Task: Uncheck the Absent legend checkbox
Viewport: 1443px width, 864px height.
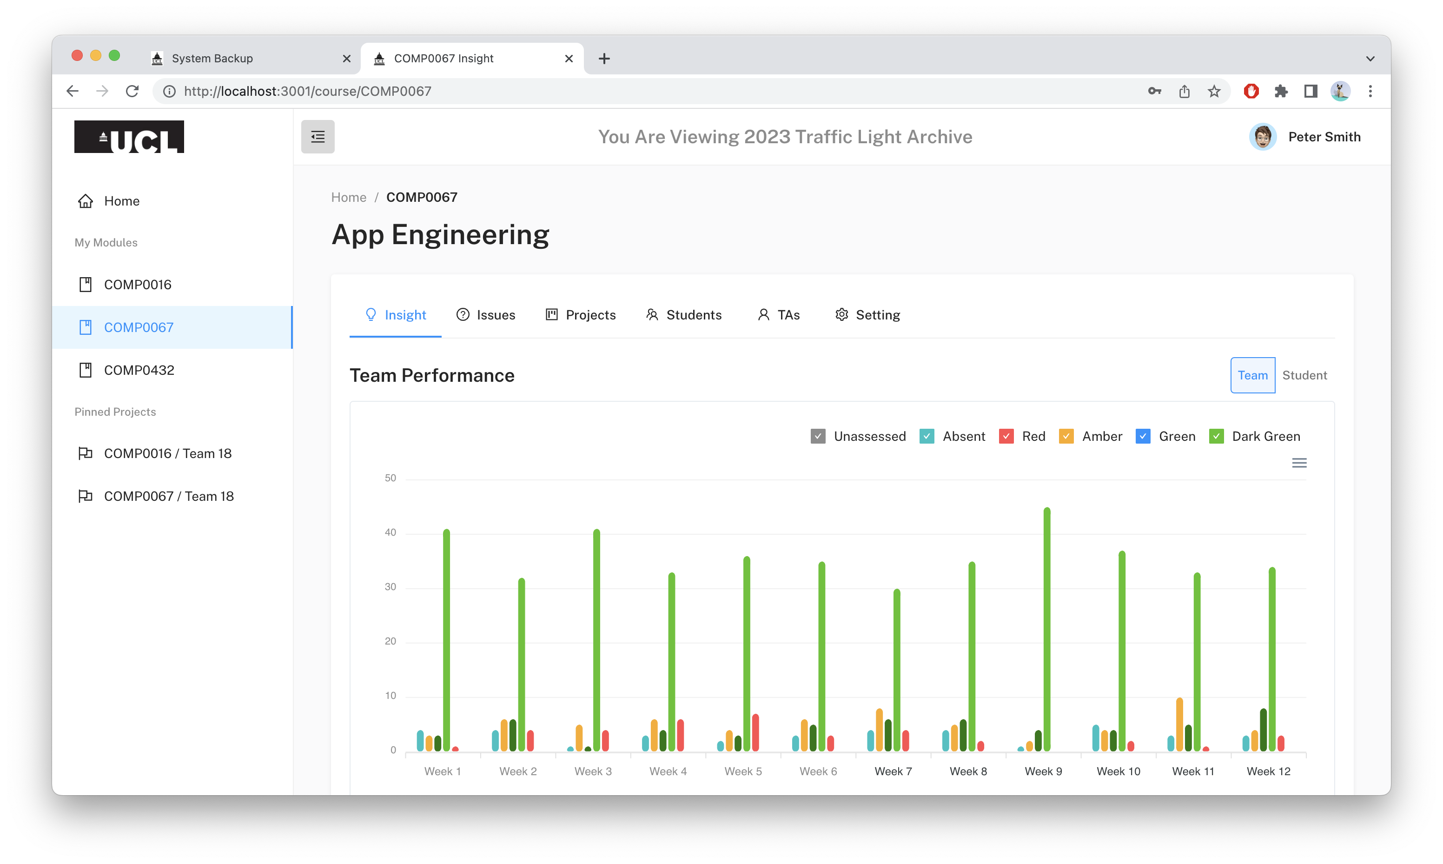Action: pyautogui.click(x=927, y=436)
